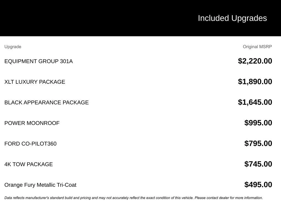Click the Upgrade column header
281x211 pixels.
pos(13,47)
